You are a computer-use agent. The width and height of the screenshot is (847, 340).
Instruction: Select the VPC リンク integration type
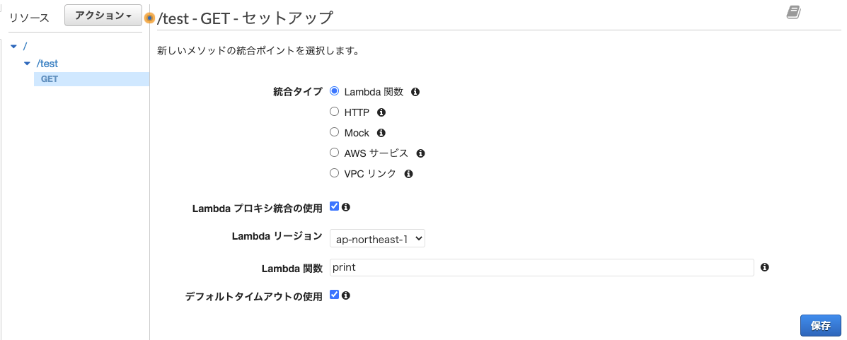(335, 173)
